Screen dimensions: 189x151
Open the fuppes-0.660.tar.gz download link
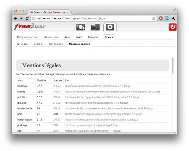pyautogui.click(x=112, y=91)
